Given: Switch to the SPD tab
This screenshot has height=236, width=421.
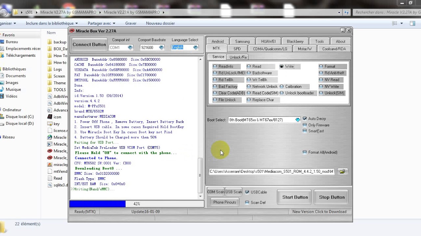Looking at the screenshot, I should (x=237, y=49).
